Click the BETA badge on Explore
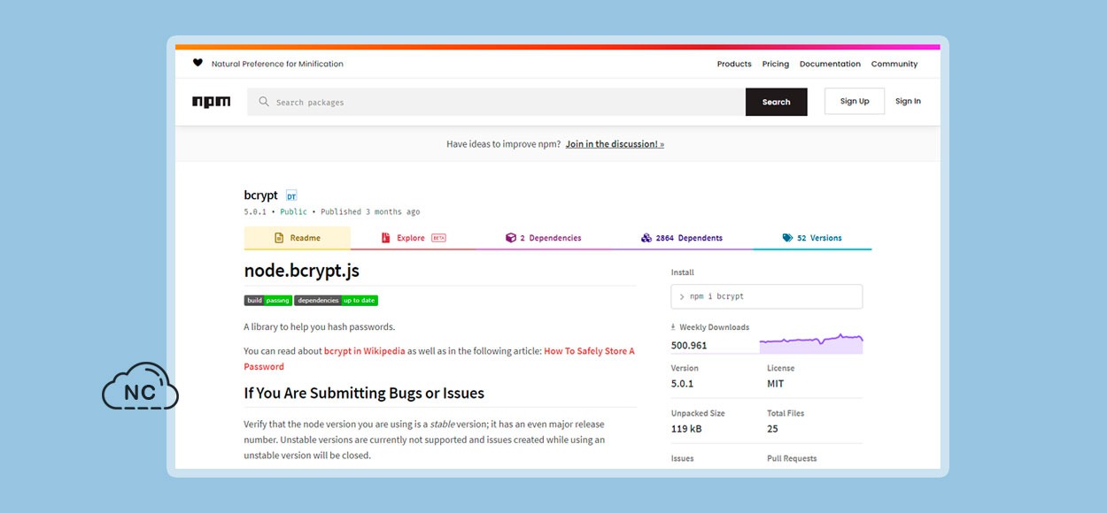Image resolution: width=1107 pixels, height=513 pixels. pos(438,238)
